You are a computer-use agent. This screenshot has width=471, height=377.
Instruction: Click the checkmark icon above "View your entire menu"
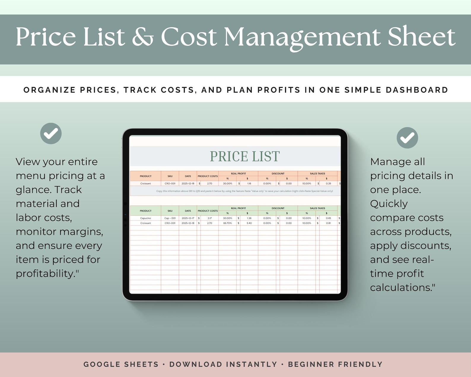coord(51,134)
